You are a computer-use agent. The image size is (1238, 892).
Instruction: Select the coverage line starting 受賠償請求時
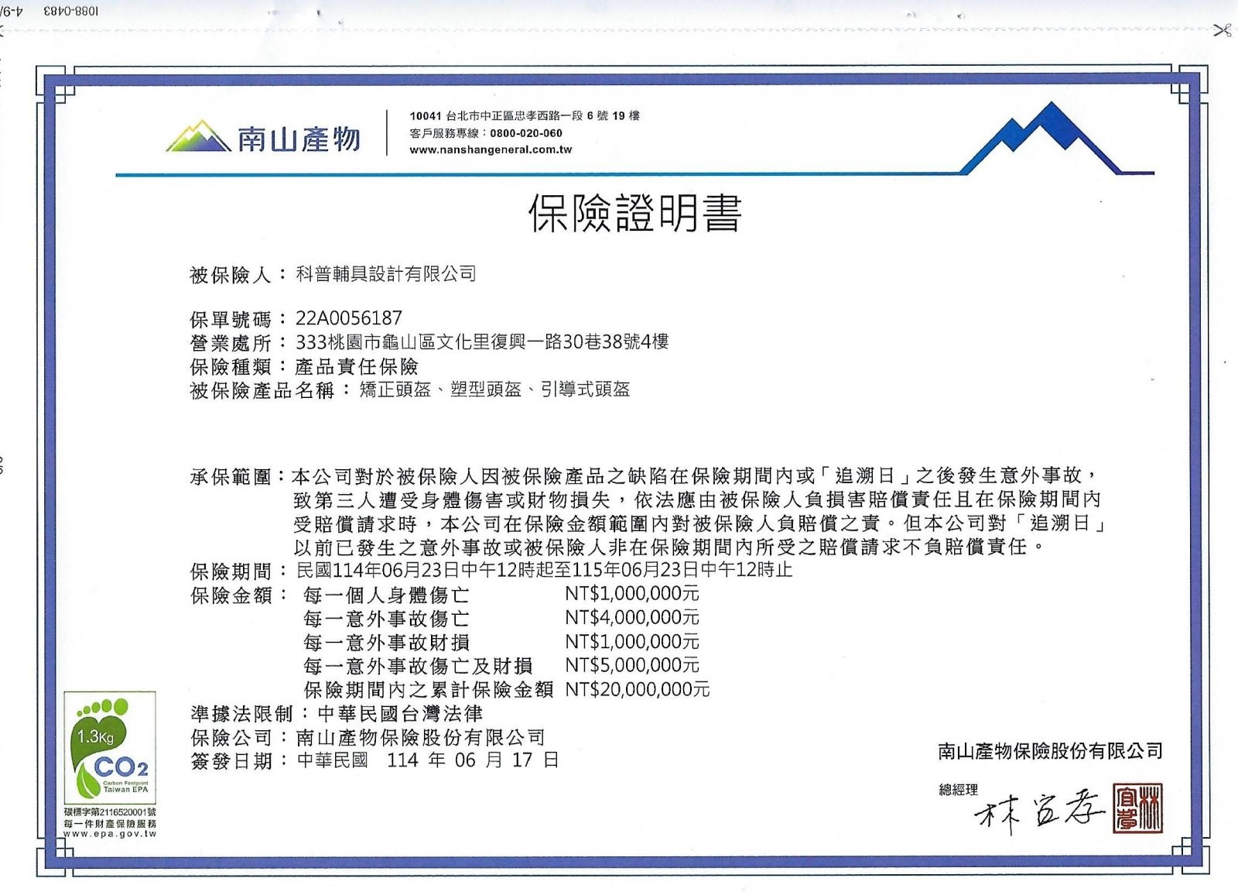[701, 523]
